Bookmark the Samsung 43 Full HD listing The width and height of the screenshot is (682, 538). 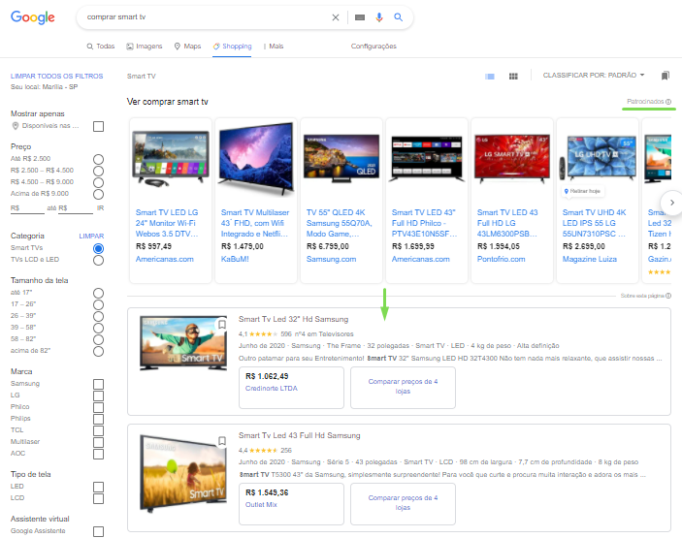click(222, 441)
